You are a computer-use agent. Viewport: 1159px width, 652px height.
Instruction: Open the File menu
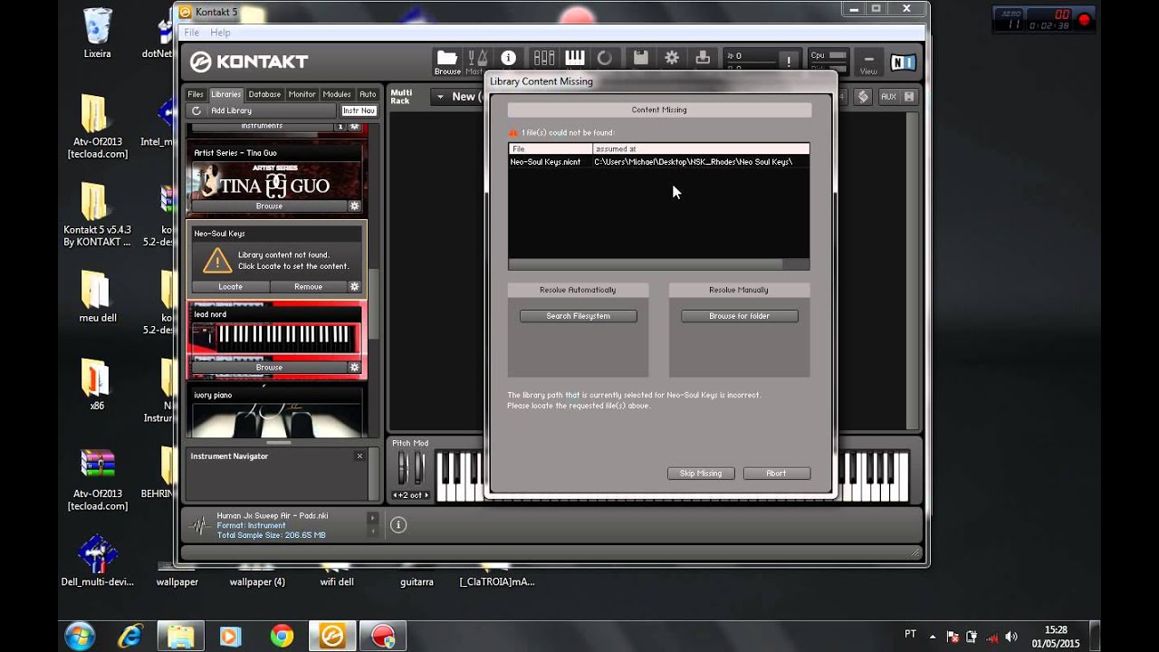[192, 33]
